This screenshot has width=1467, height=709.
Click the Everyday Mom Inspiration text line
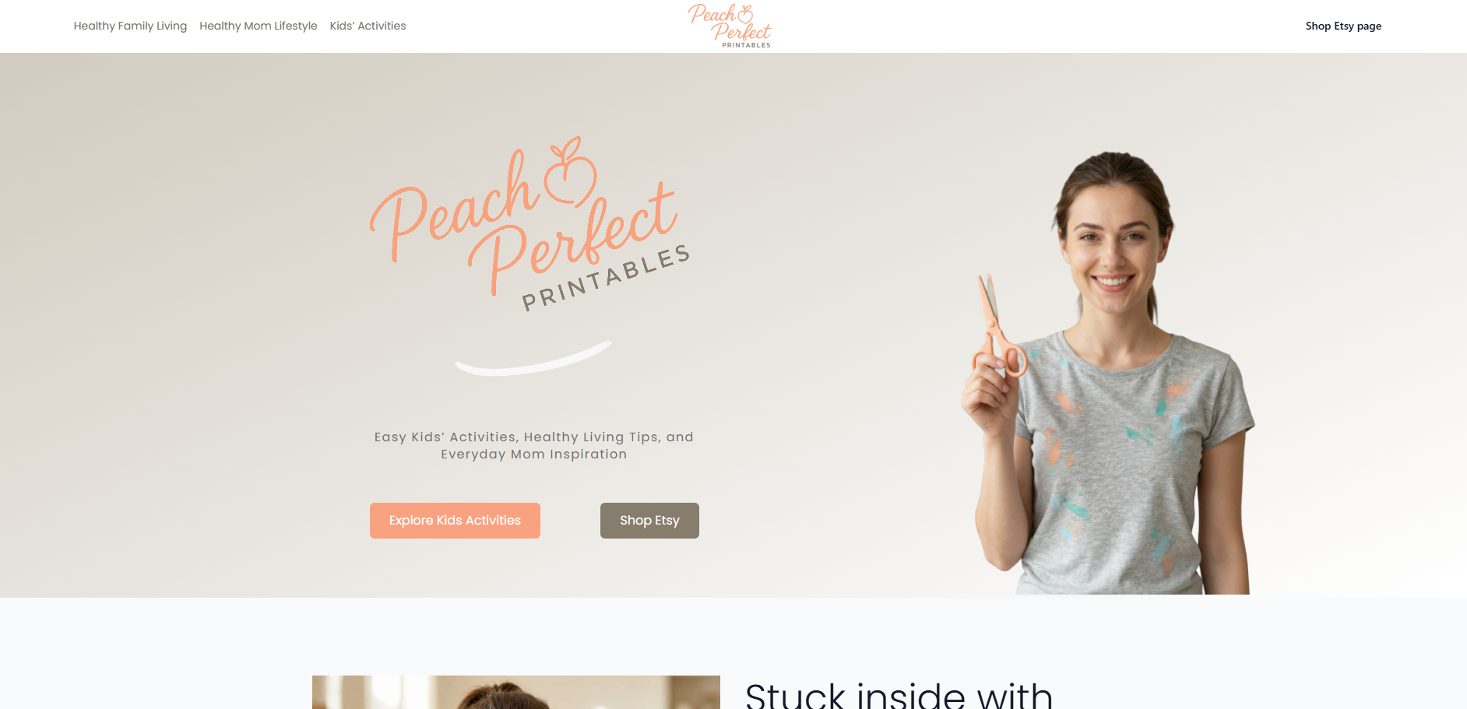point(533,455)
